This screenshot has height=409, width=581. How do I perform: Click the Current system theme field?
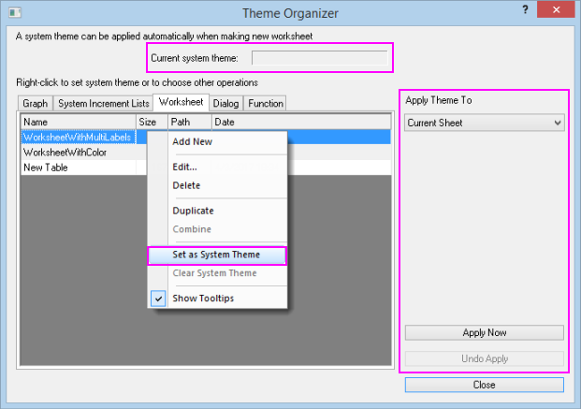click(x=319, y=58)
